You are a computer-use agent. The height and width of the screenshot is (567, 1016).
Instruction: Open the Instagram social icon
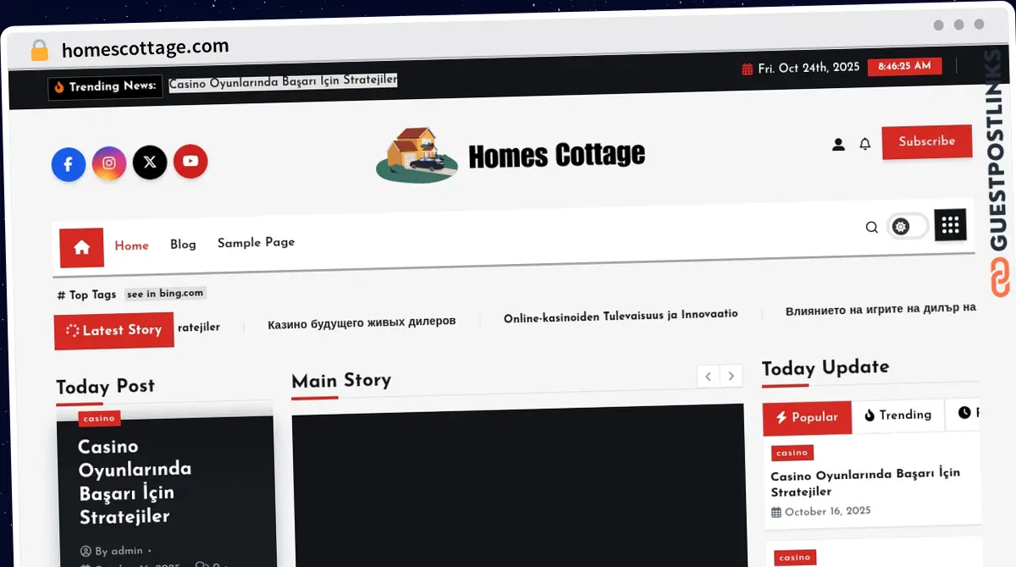pos(109,163)
